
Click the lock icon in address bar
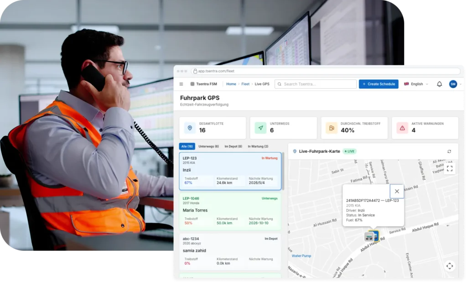click(195, 71)
